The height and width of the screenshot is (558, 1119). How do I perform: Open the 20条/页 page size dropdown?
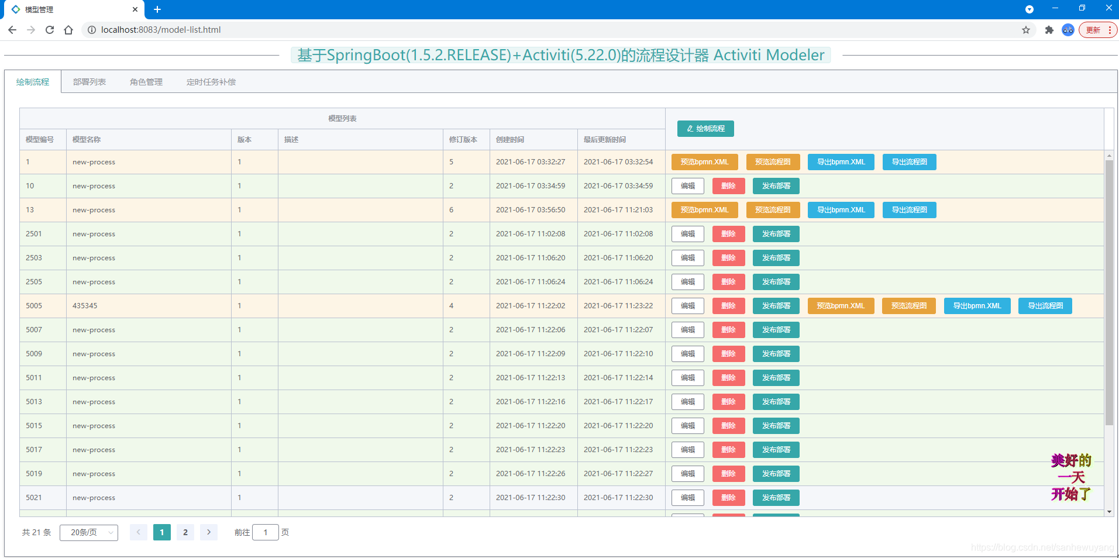89,532
